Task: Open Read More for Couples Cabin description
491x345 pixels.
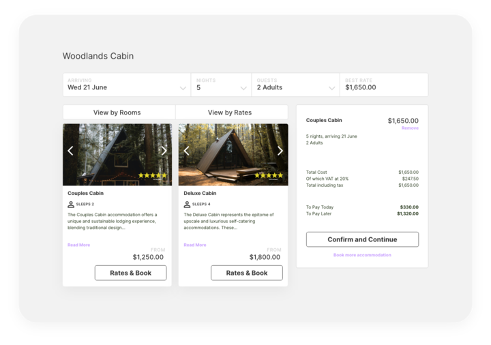Action: coord(78,245)
